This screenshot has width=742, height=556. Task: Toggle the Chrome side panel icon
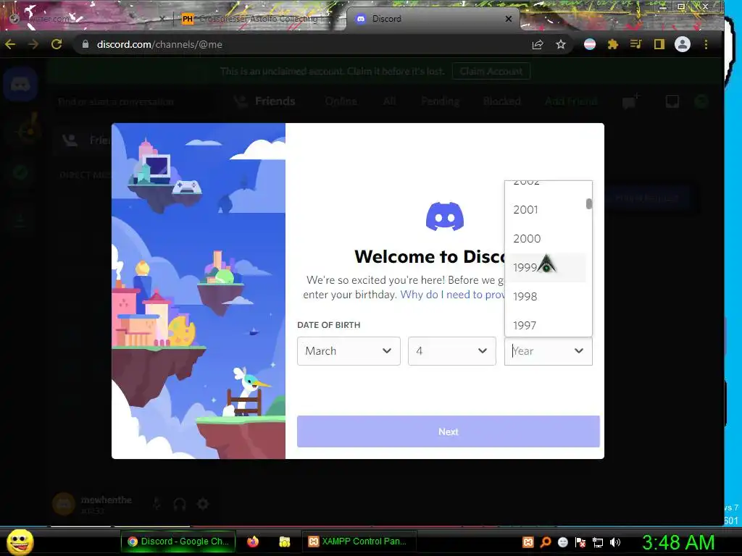click(659, 44)
